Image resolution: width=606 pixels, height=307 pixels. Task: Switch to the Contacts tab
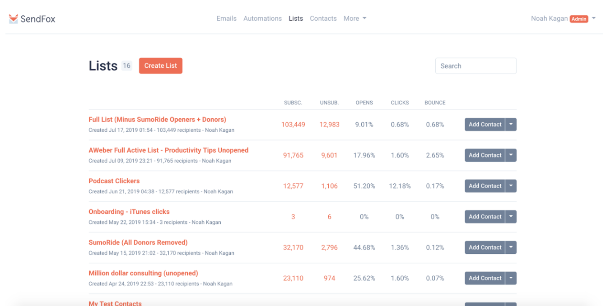pos(323,19)
